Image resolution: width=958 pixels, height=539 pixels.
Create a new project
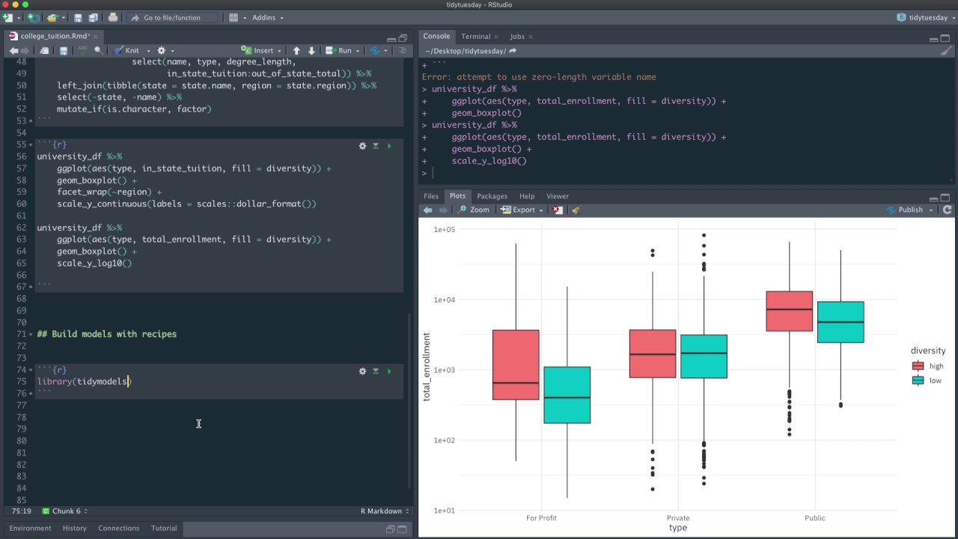[34, 17]
